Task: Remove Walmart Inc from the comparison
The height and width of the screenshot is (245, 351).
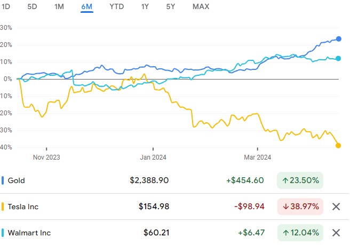Action: click(336, 233)
